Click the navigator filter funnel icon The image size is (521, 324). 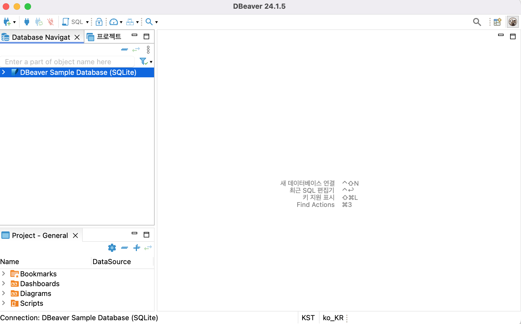143,62
